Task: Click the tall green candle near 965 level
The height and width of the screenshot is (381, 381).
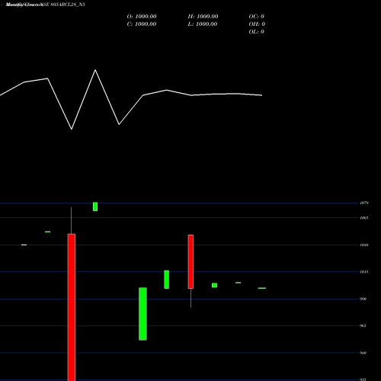Action: 142,314
